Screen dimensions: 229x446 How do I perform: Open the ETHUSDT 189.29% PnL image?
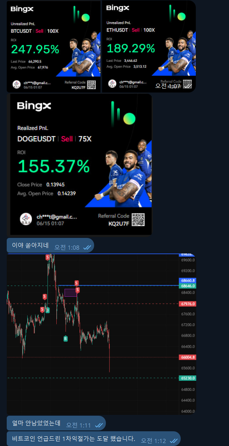pos(149,47)
